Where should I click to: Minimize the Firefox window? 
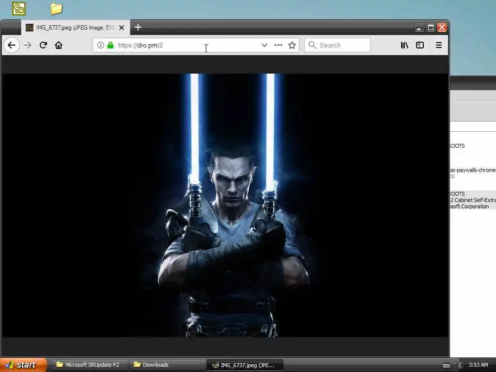pos(419,28)
